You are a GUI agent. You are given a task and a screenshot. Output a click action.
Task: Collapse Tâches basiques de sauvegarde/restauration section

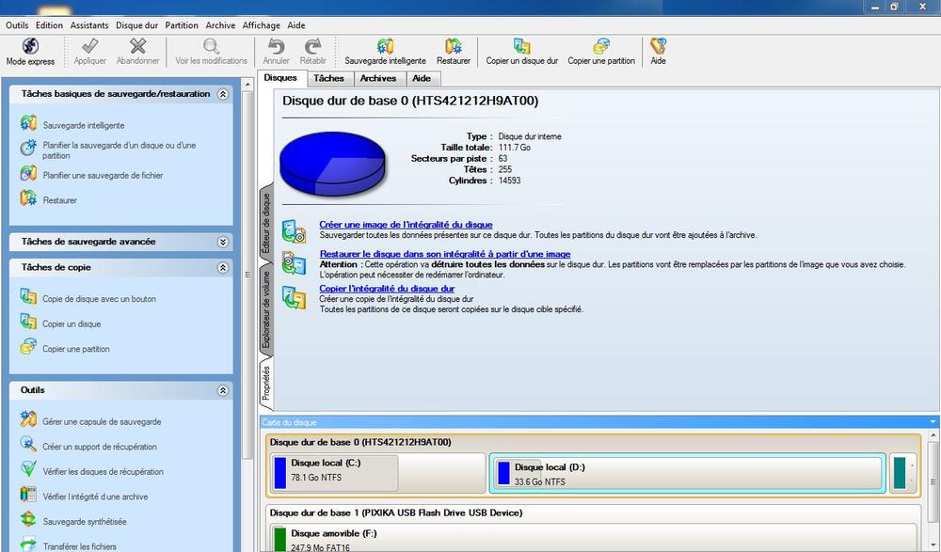(x=223, y=94)
